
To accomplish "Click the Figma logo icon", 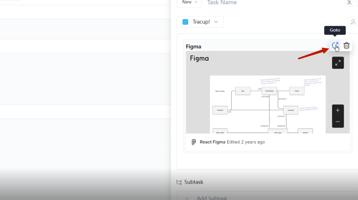I will (x=194, y=142).
